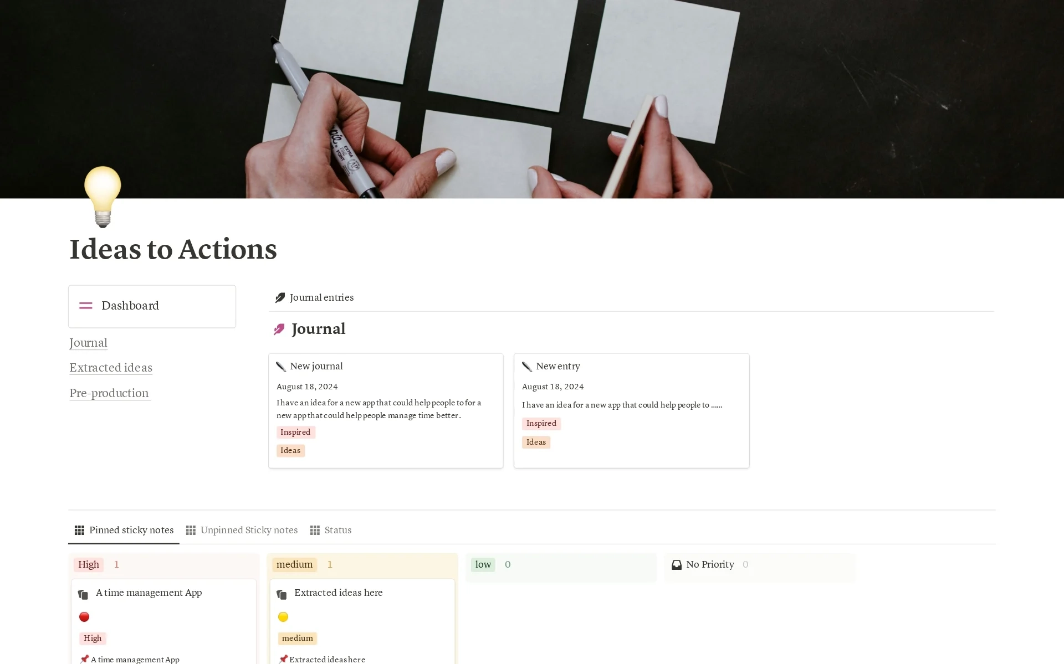Click the New entry pen icon

coord(526,366)
